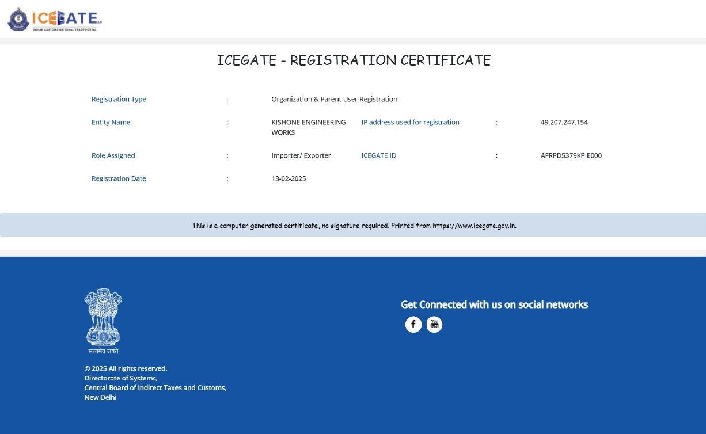706x434 pixels.
Task: Click Get Connected with us heading
Action: pyautogui.click(x=494, y=304)
